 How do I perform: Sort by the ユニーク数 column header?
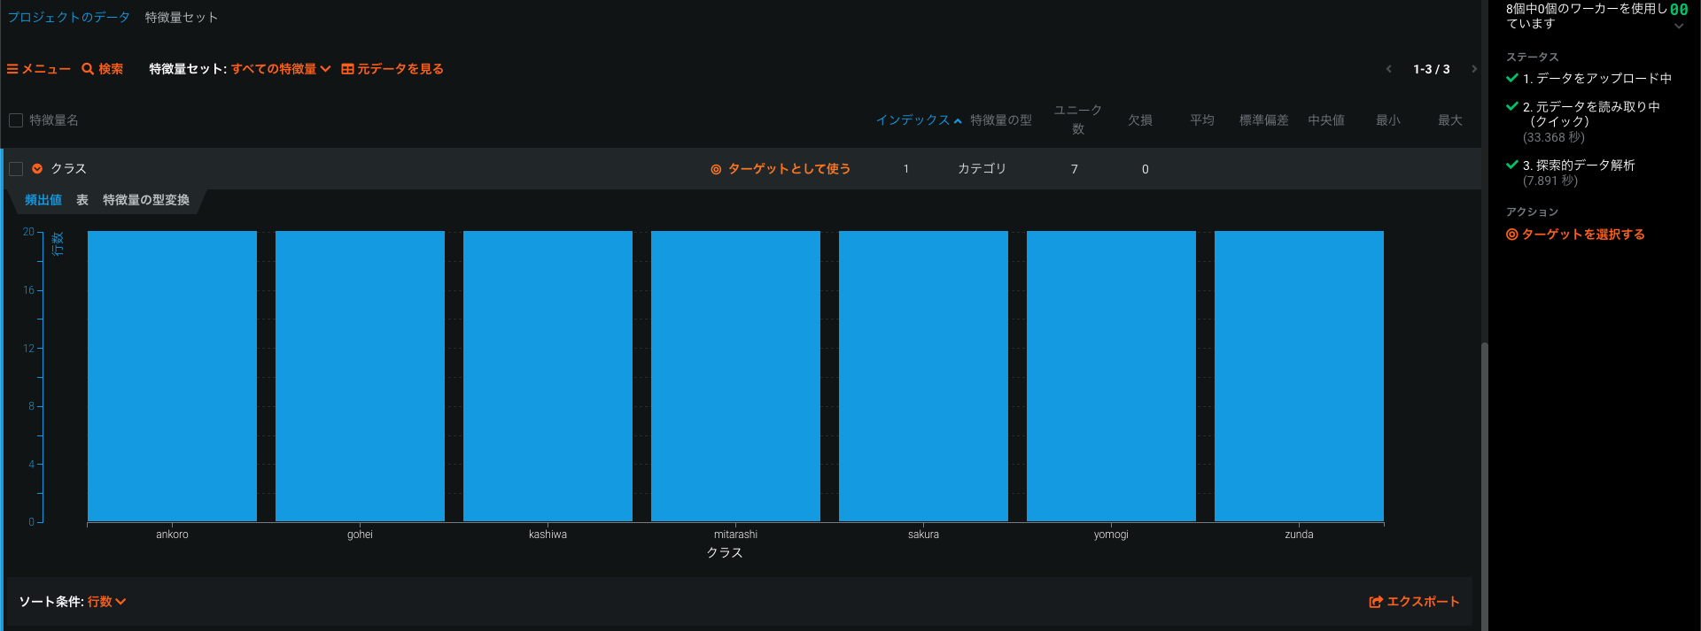1077,119
